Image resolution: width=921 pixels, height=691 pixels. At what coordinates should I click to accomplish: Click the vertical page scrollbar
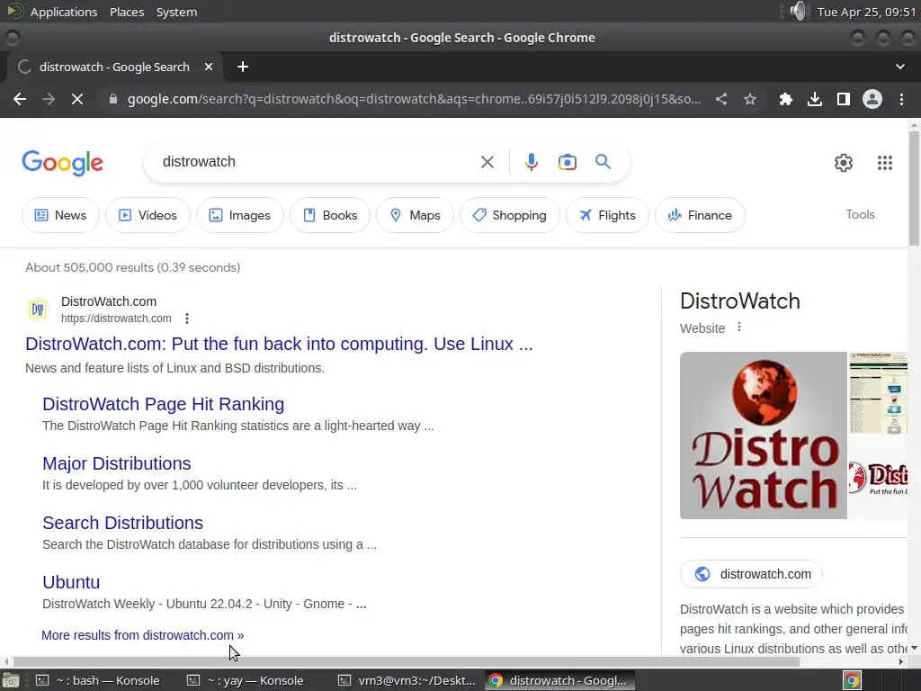click(914, 189)
